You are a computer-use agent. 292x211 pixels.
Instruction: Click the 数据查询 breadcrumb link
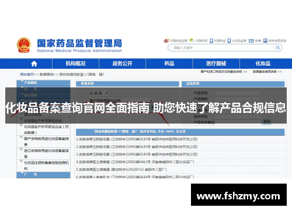46,75
